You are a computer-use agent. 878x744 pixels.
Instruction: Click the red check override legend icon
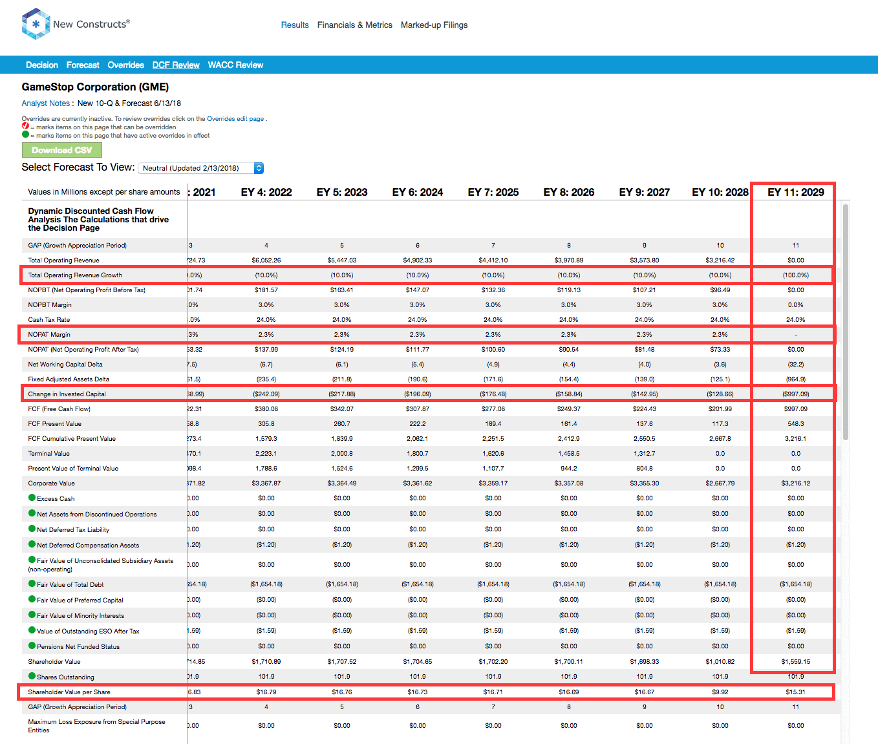(x=25, y=126)
